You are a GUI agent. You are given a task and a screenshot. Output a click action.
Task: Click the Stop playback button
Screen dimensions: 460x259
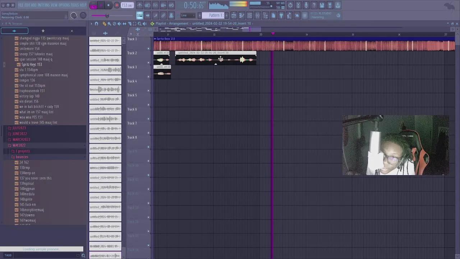[x=108, y=5]
